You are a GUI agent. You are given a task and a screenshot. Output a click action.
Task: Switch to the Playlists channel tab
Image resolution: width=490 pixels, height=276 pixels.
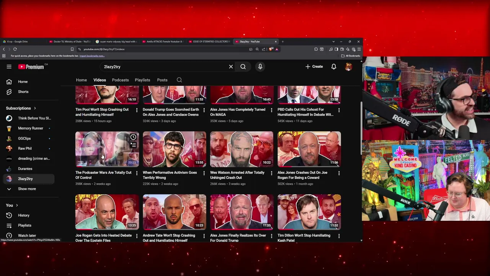tap(142, 80)
